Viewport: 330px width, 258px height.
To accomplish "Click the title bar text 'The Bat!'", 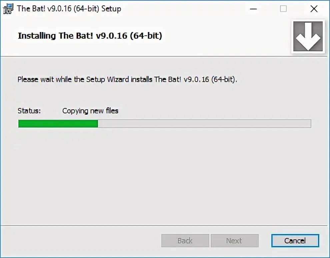I will click(x=31, y=9).
